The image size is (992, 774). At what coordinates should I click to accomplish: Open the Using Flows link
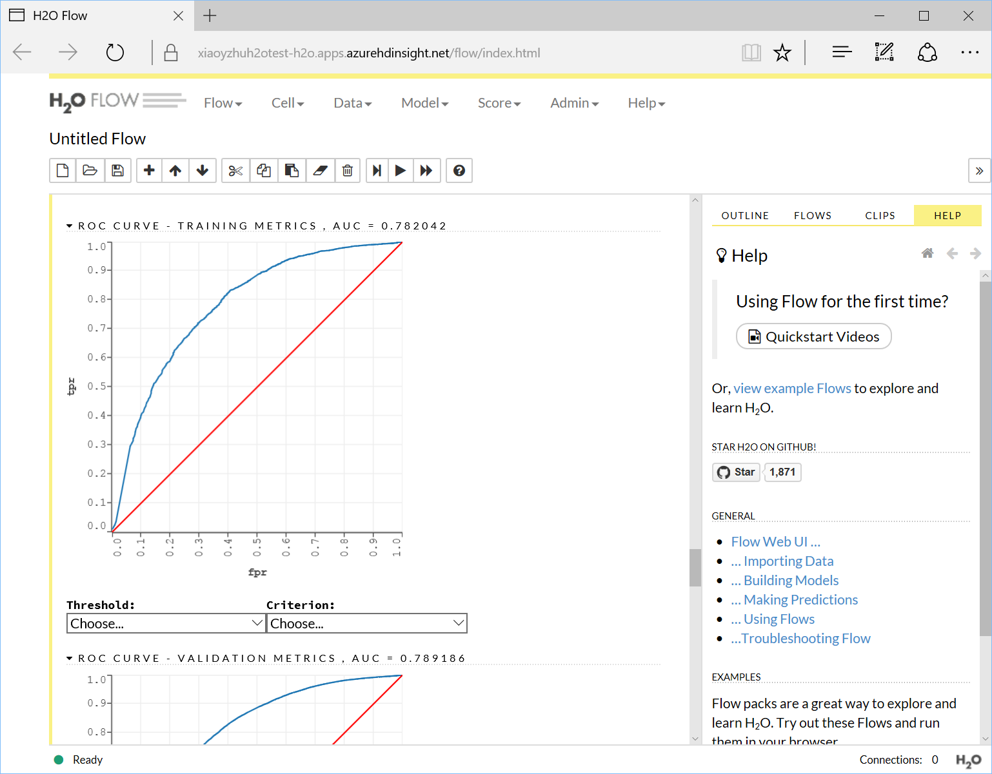pos(773,619)
